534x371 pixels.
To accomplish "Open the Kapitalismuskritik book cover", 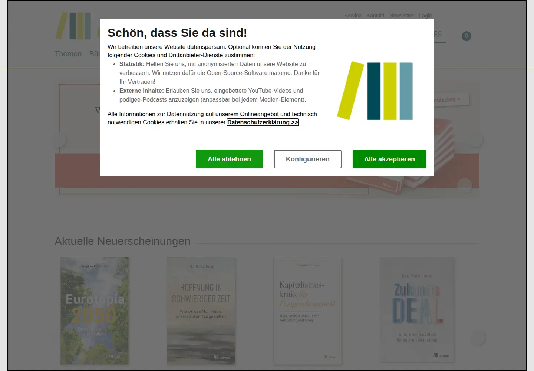I will tap(307, 311).
